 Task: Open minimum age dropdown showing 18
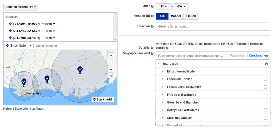coord(163,6)
